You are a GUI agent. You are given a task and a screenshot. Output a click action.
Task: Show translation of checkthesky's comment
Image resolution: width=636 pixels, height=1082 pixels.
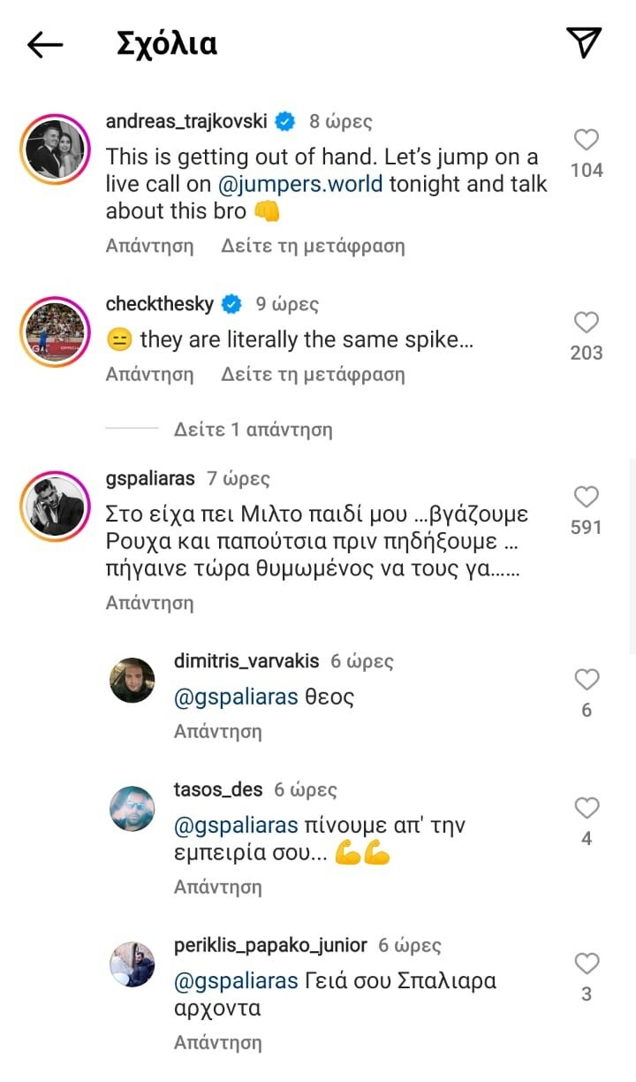coord(313,374)
